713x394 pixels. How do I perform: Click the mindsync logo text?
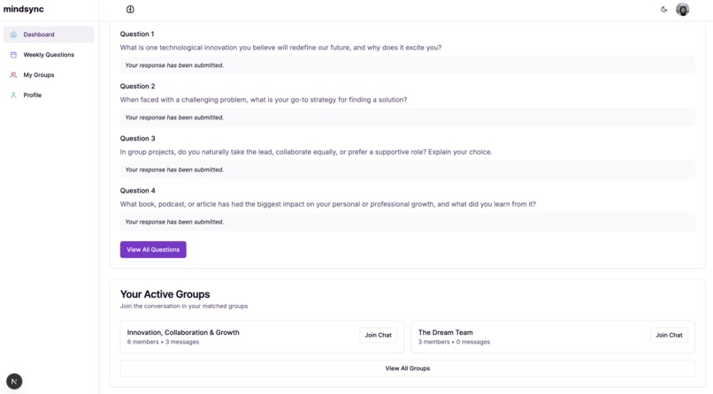(x=24, y=9)
